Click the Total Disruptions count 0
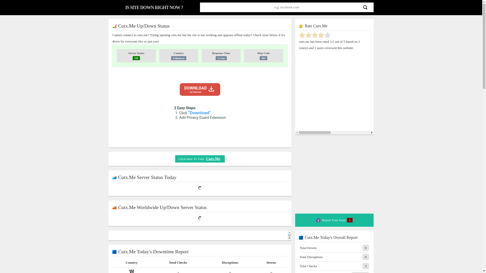This screenshot has height=273, width=486. point(366,257)
